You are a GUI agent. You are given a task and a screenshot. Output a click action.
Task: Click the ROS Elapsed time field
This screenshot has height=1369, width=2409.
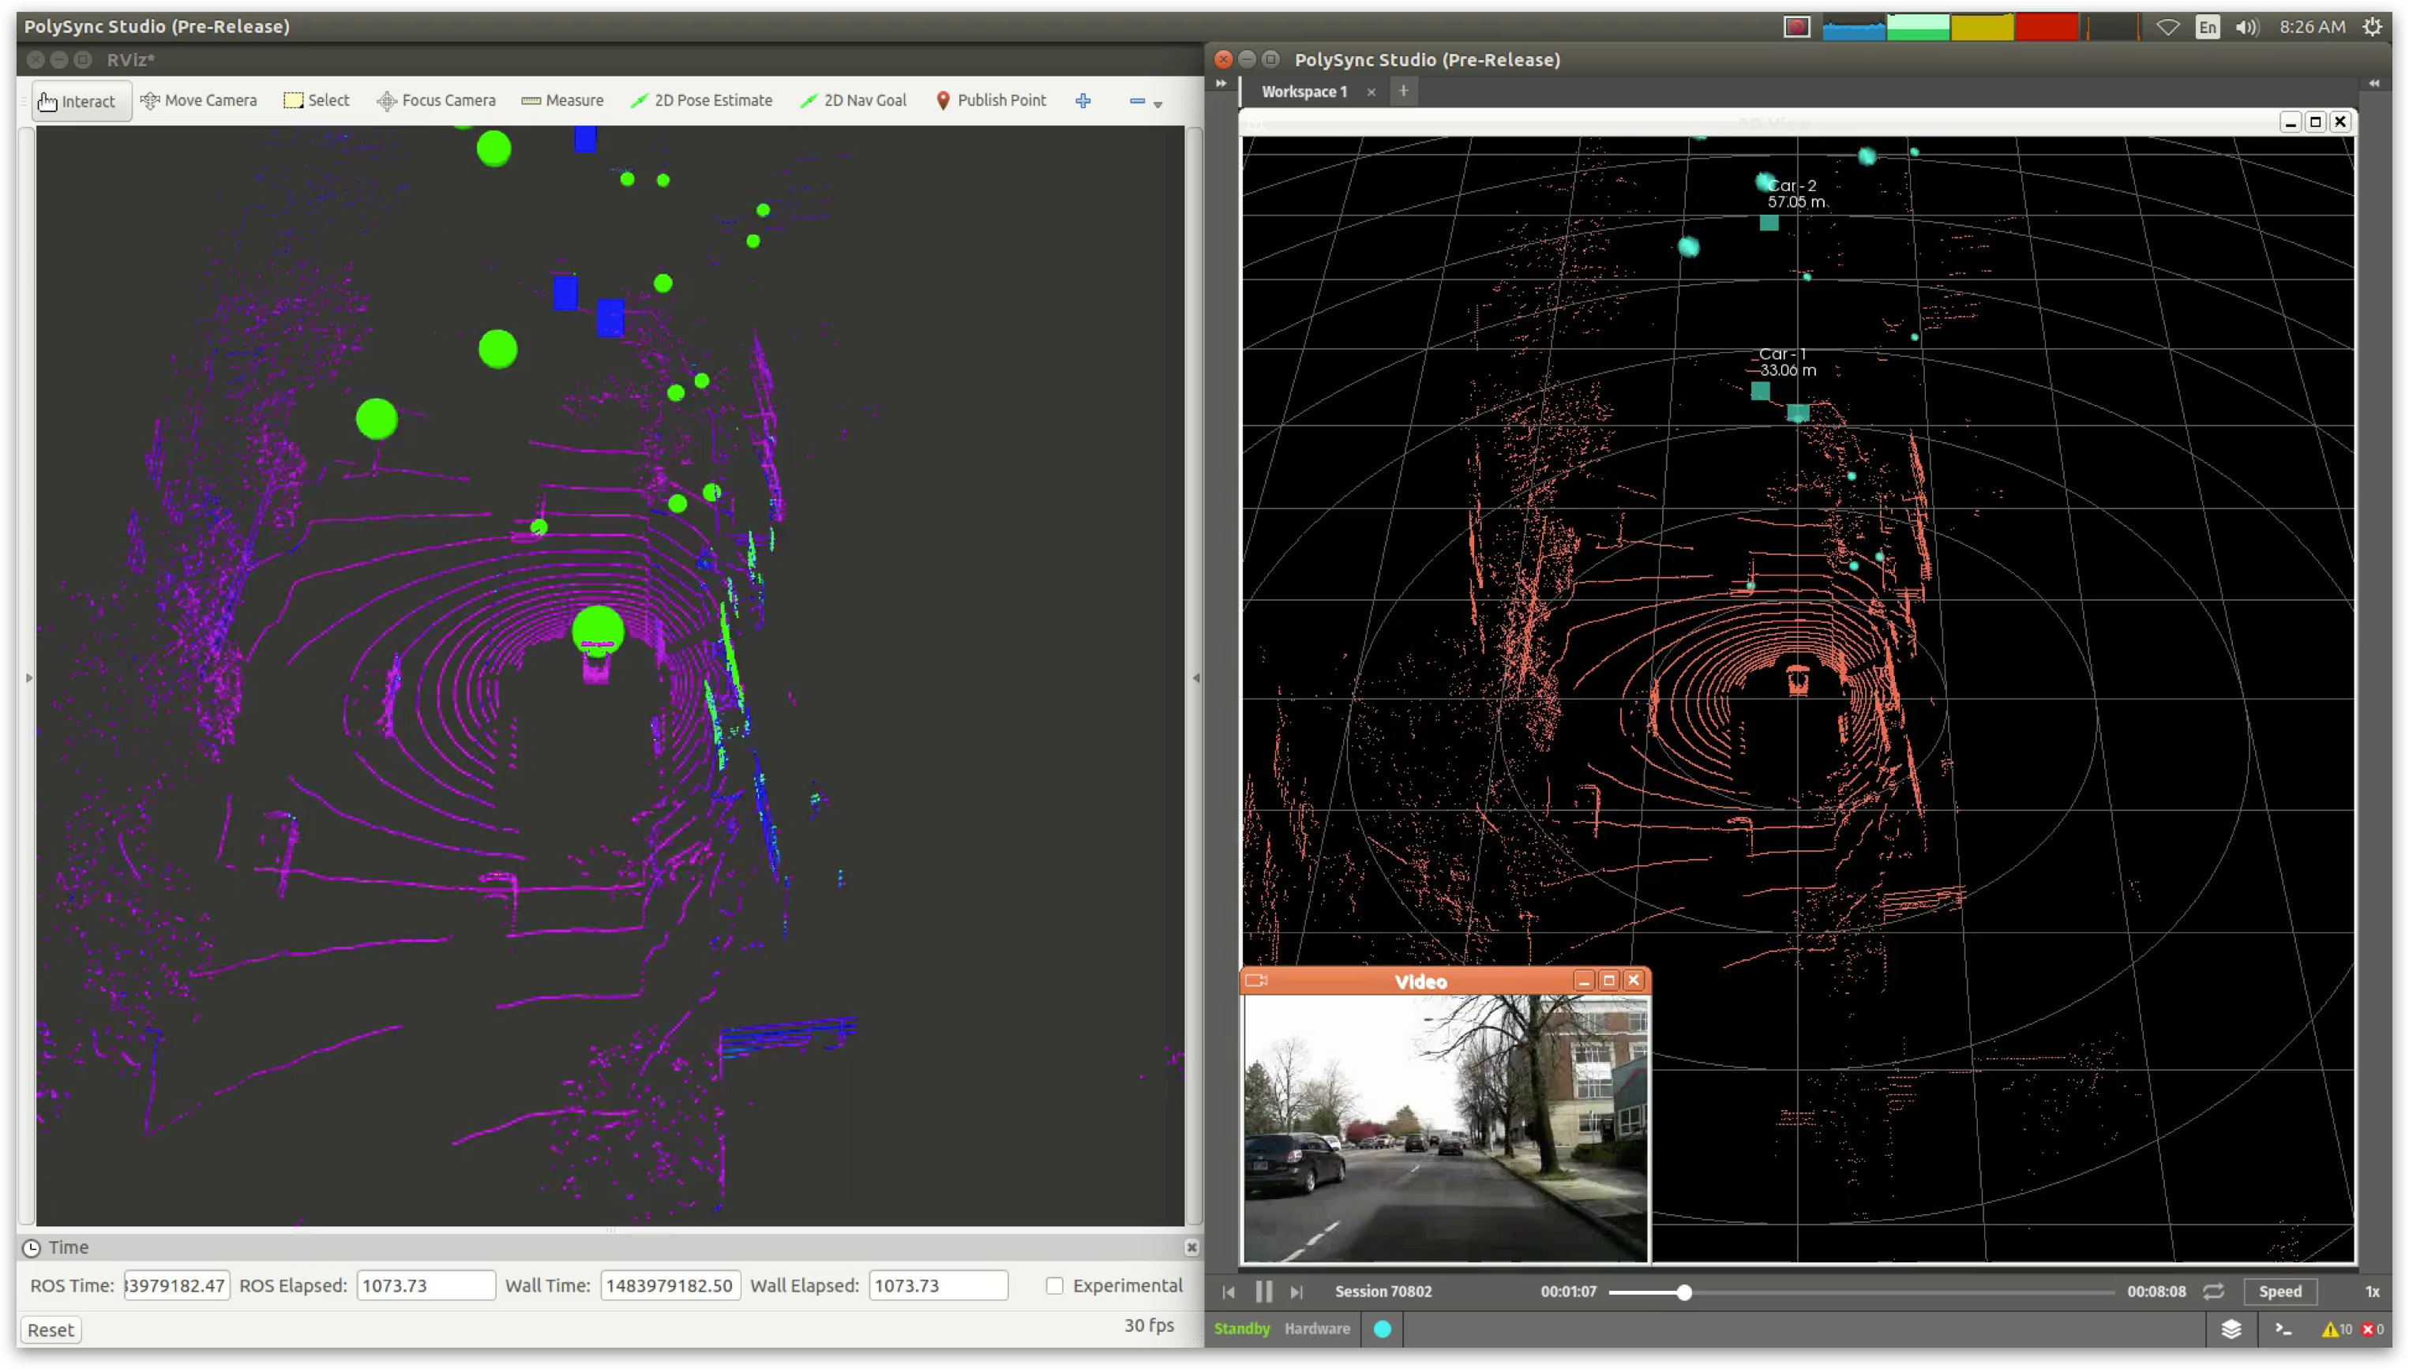point(425,1285)
